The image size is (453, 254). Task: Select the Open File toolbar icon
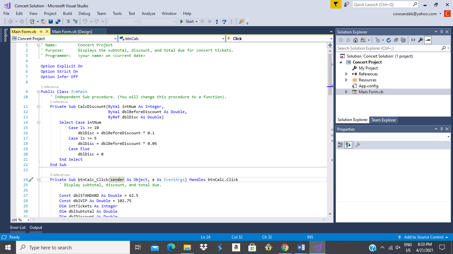[43, 21]
